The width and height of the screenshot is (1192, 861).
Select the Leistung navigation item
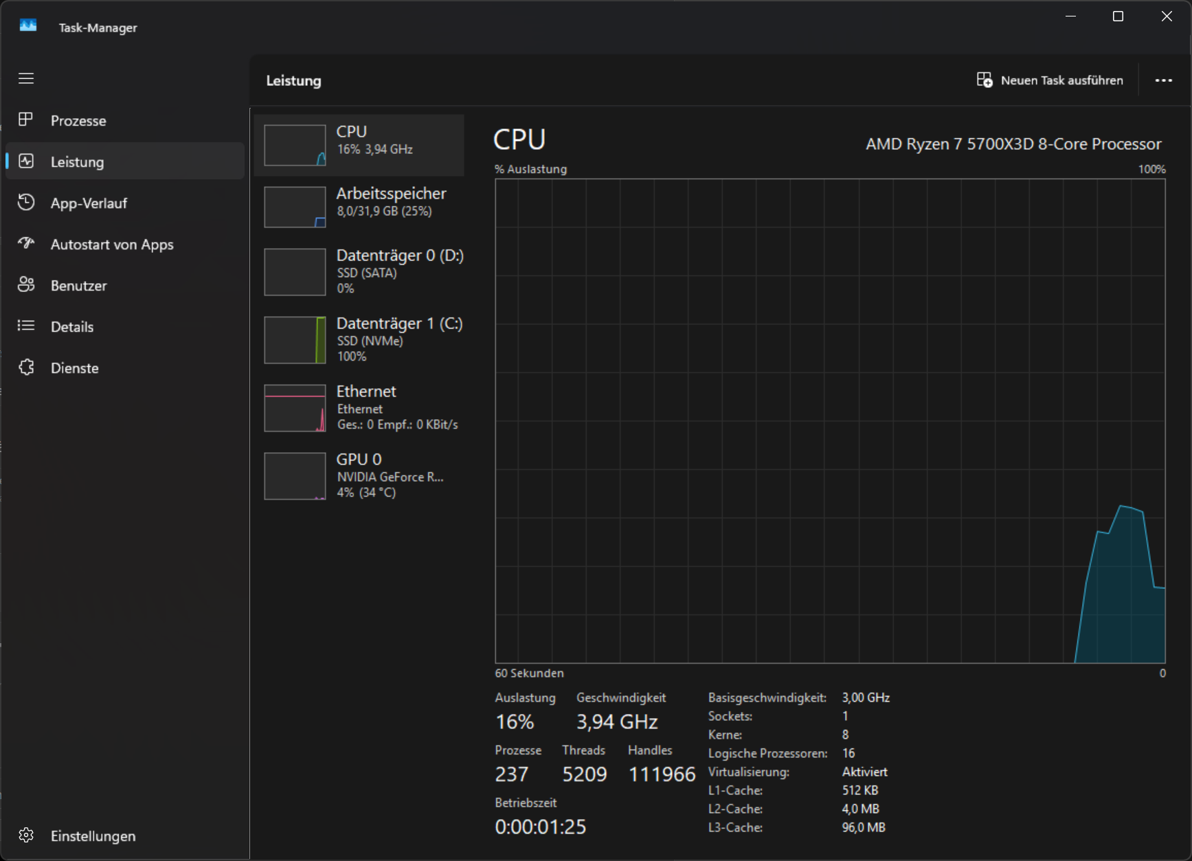click(x=125, y=161)
